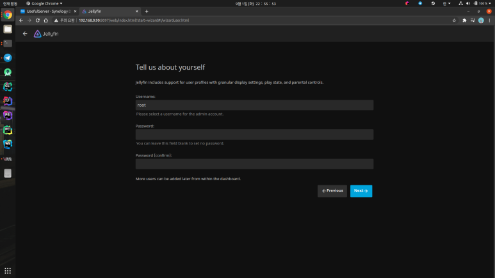This screenshot has height=278, width=495.
Task: Click the Password (confirm) input field
Action: click(254, 164)
